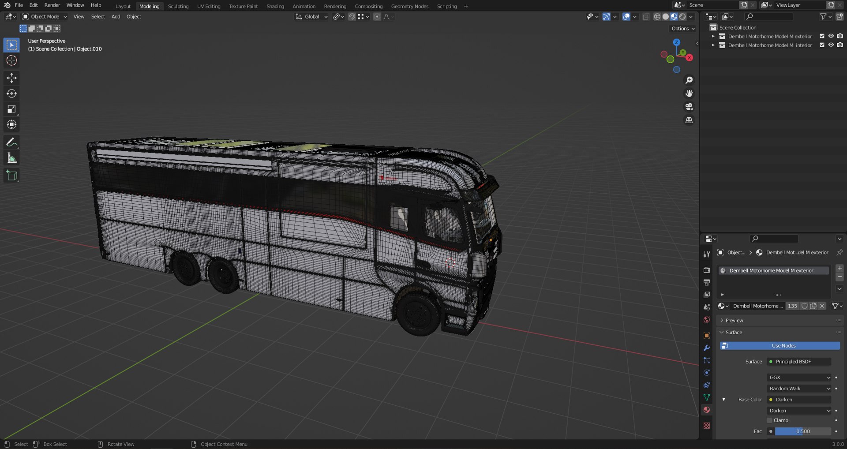Activate the Rotate tool
The width and height of the screenshot is (847, 449).
(x=12, y=94)
